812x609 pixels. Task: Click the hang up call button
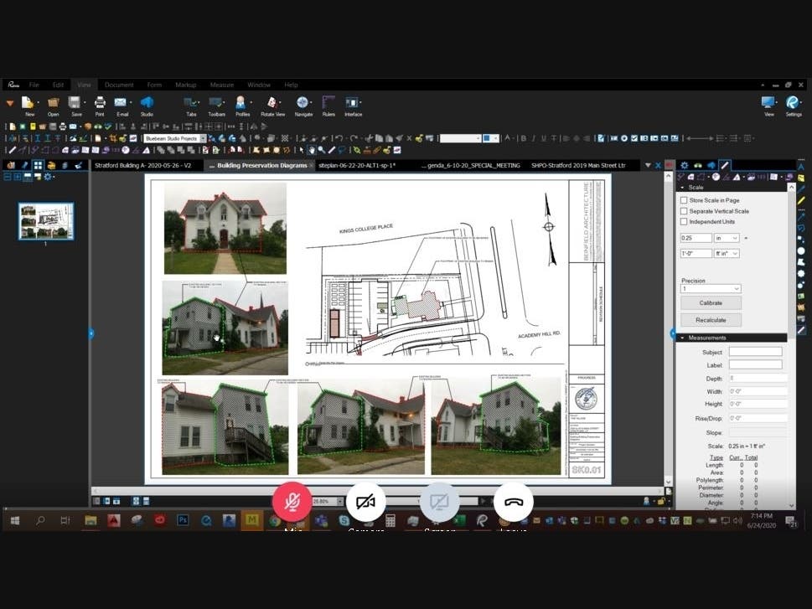coord(513,502)
